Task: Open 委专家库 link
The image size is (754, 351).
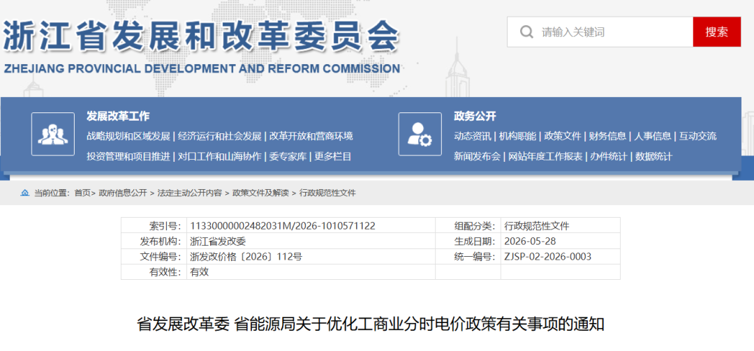Action: tap(288, 156)
